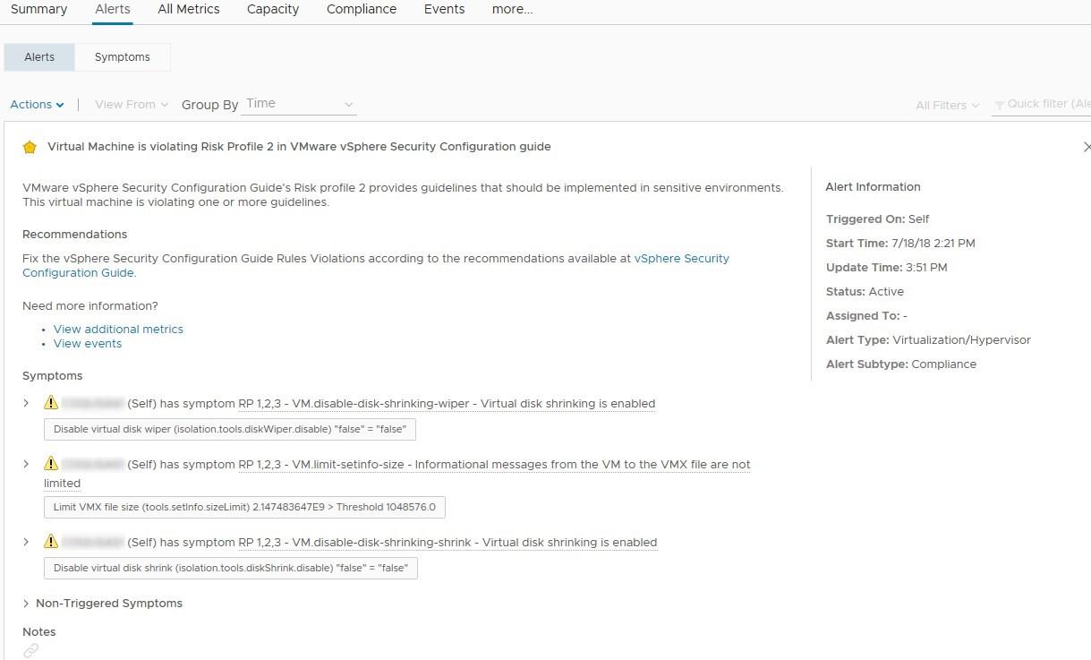Open the Summary tab

pyautogui.click(x=38, y=9)
